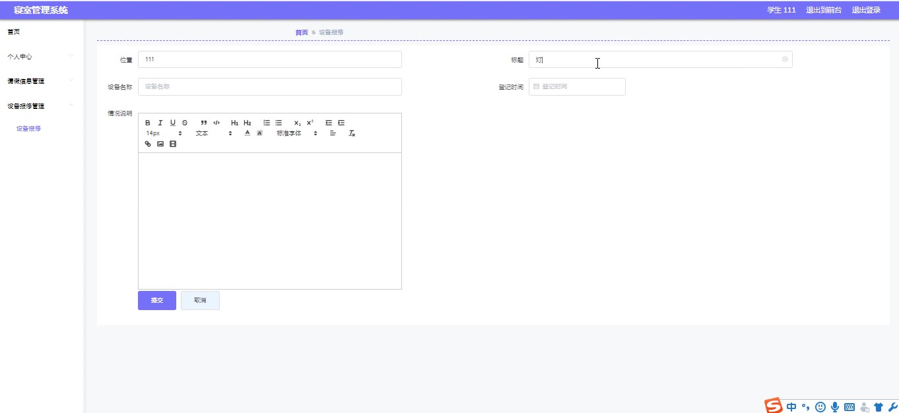Insert an ordered numbered list

click(x=267, y=123)
